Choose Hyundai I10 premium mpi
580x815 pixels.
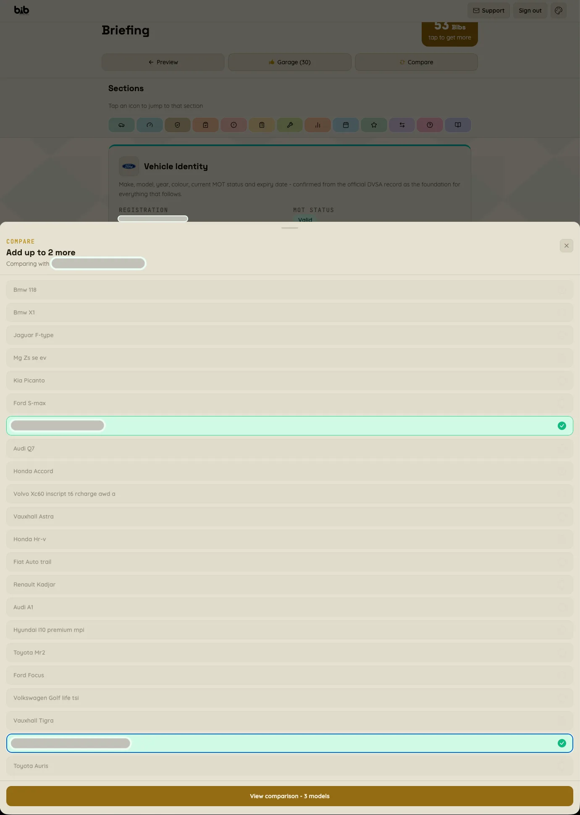click(x=290, y=630)
